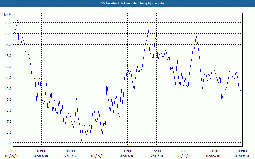The height and width of the screenshot is (159, 255).
Task: Click the 15:00 time axis label
Action: pos(156,151)
